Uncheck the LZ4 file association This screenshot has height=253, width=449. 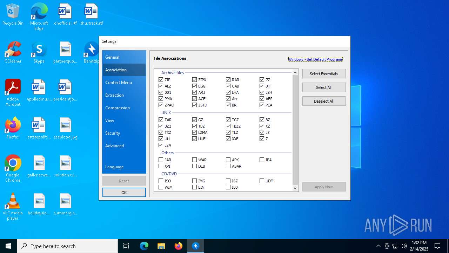tap(161, 145)
